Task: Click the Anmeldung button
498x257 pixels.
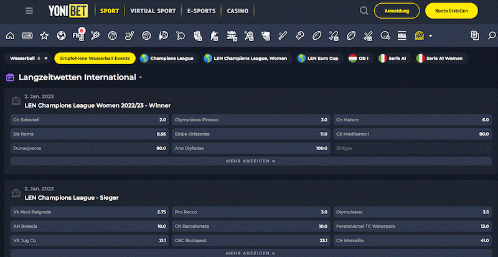Action: point(397,11)
